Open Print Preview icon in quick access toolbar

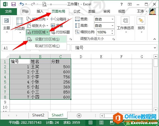point(44,4)
